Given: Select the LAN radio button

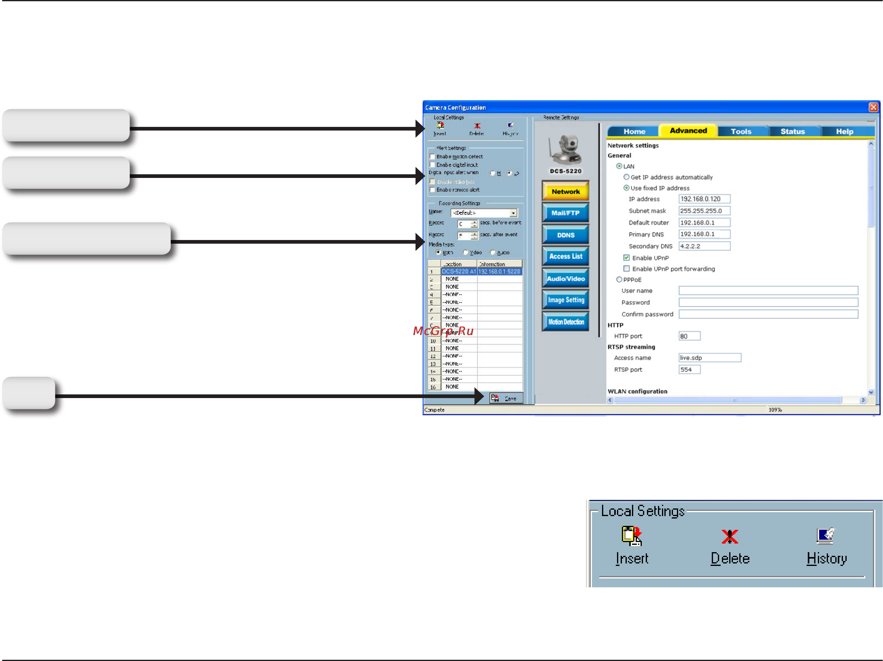Looking at the screenshot, I should [619, 166].
